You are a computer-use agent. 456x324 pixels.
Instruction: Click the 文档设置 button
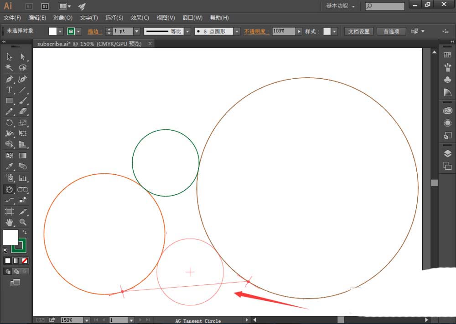[359, 31]
